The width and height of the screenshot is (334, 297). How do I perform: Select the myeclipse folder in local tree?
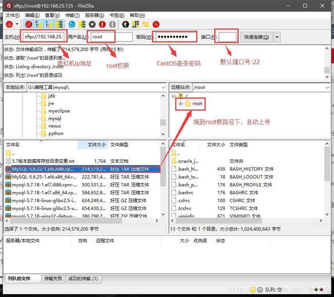tap(59, 111)
